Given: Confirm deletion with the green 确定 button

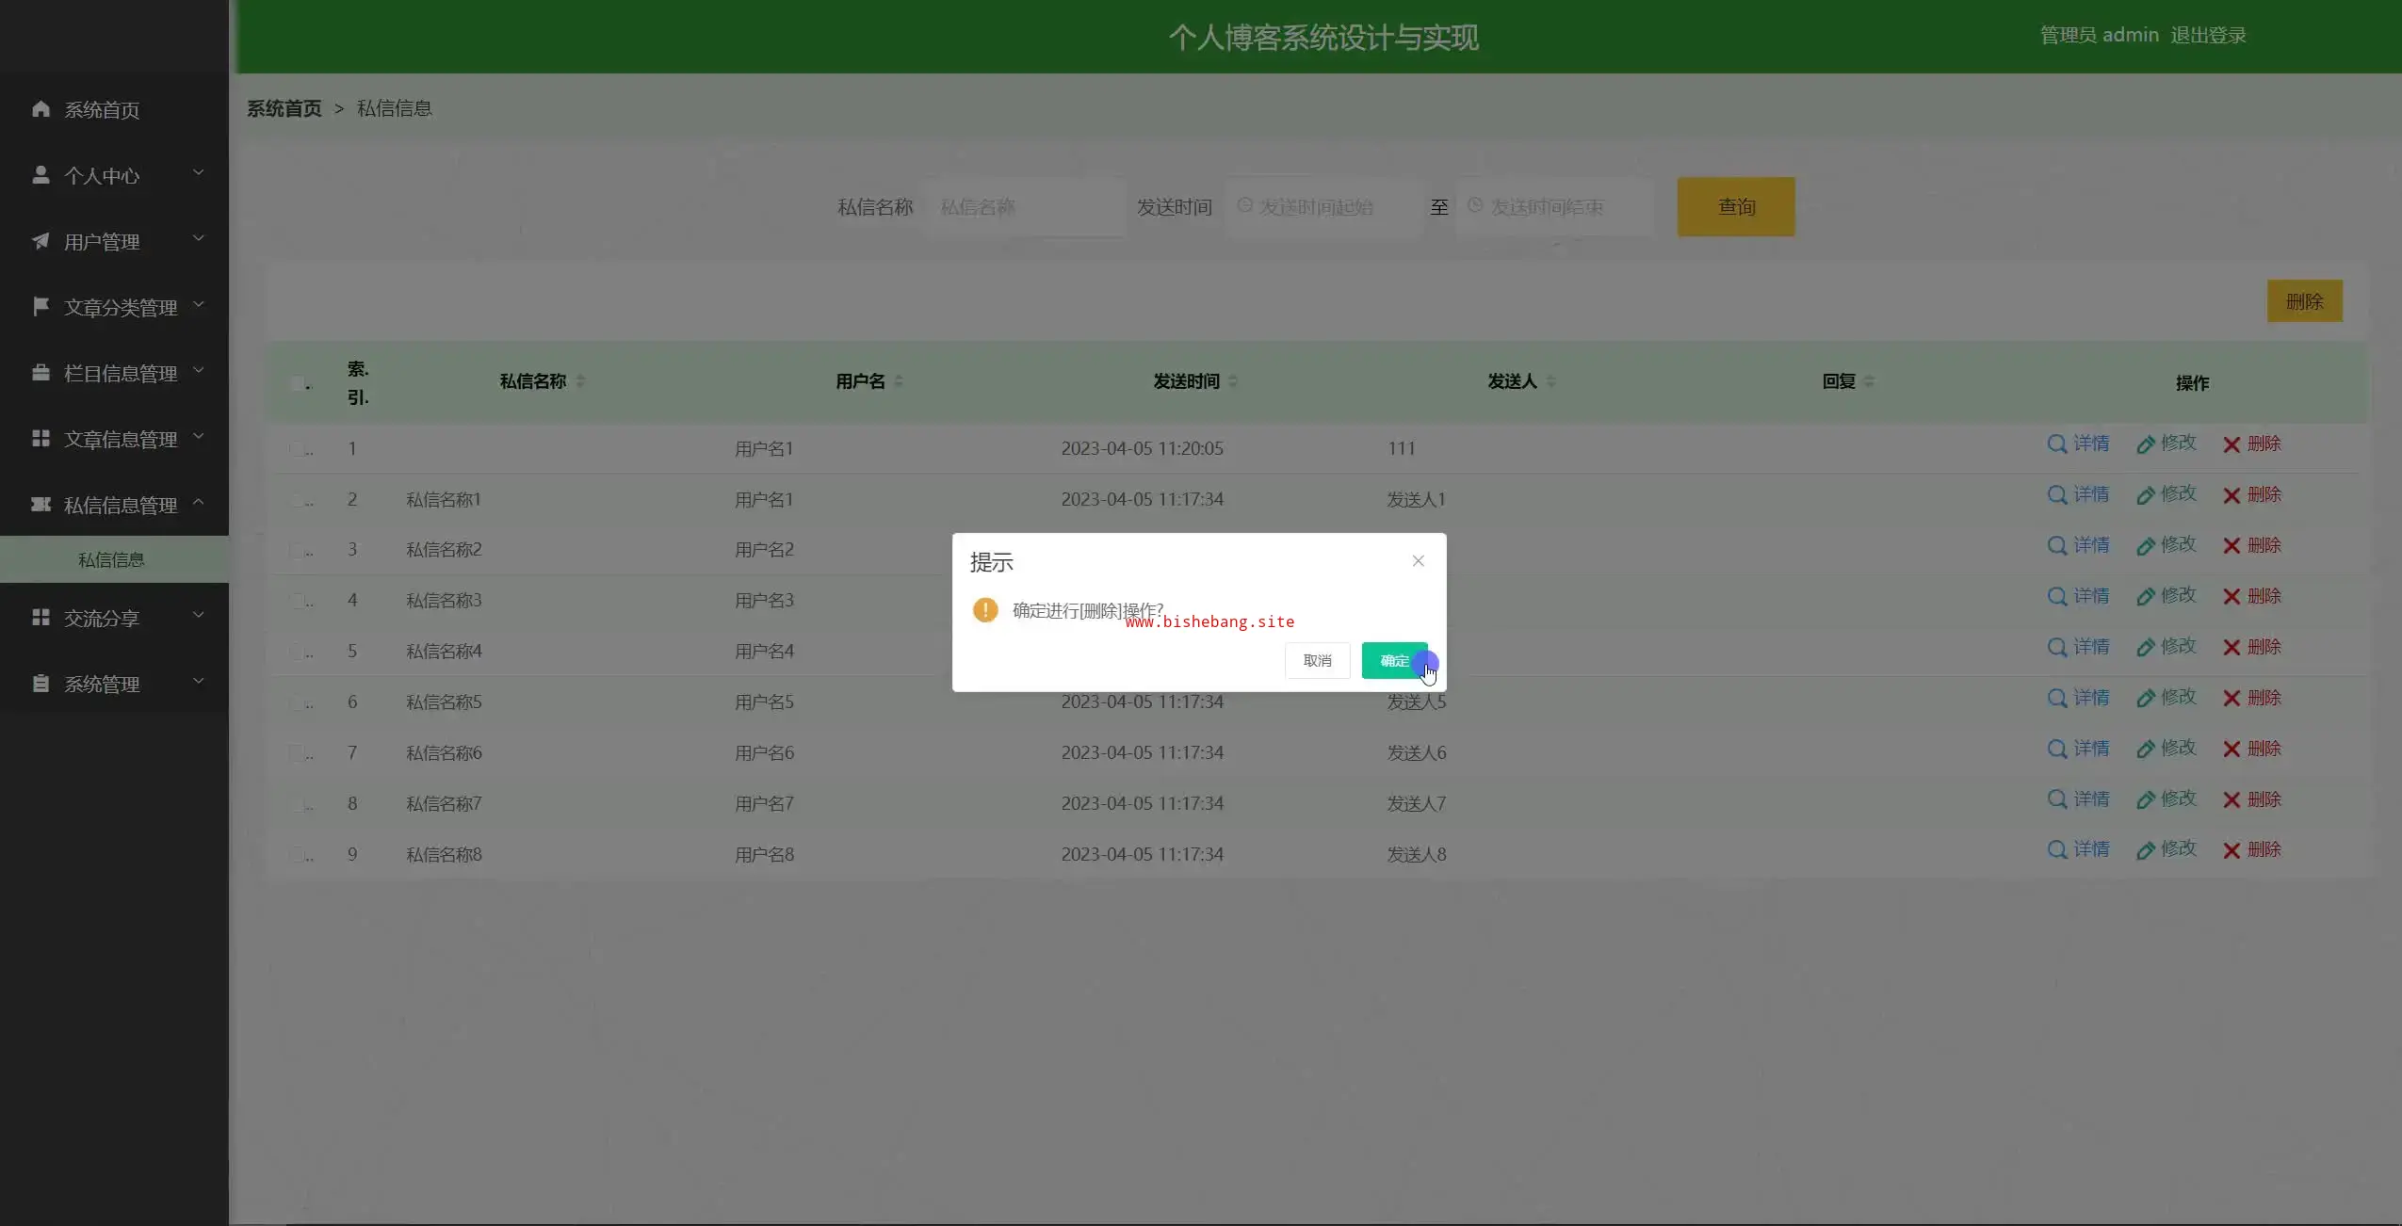Looking at the screenshot, I should [x=1393, y=661].
